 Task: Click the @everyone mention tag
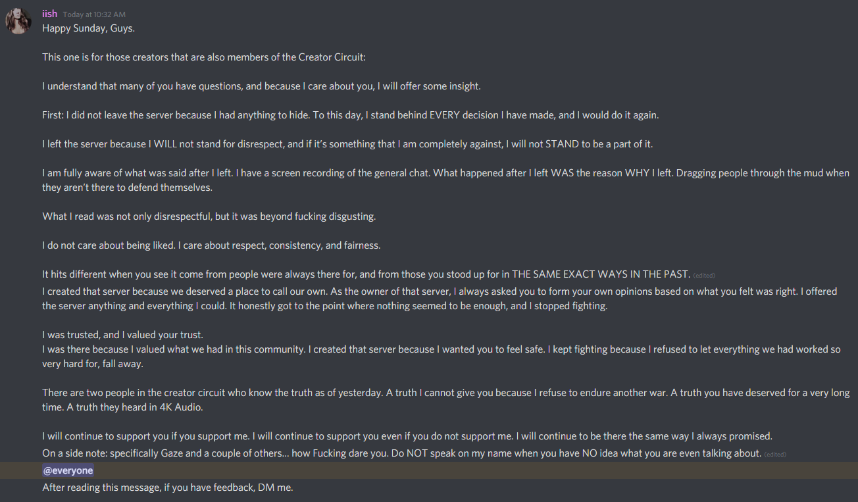(68, 470)
